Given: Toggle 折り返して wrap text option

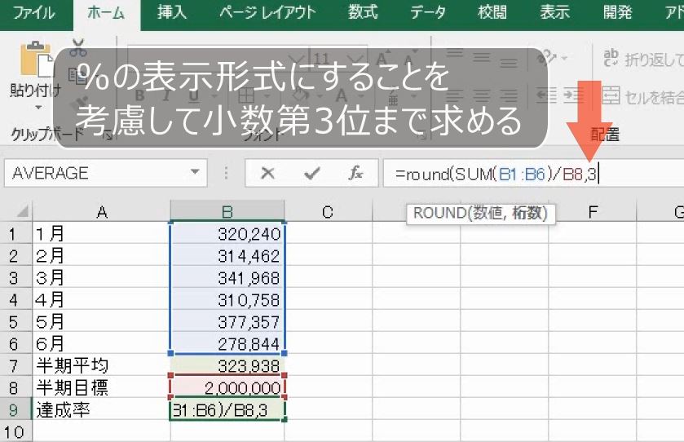Looking at the screenshot, I should (642, 59).
